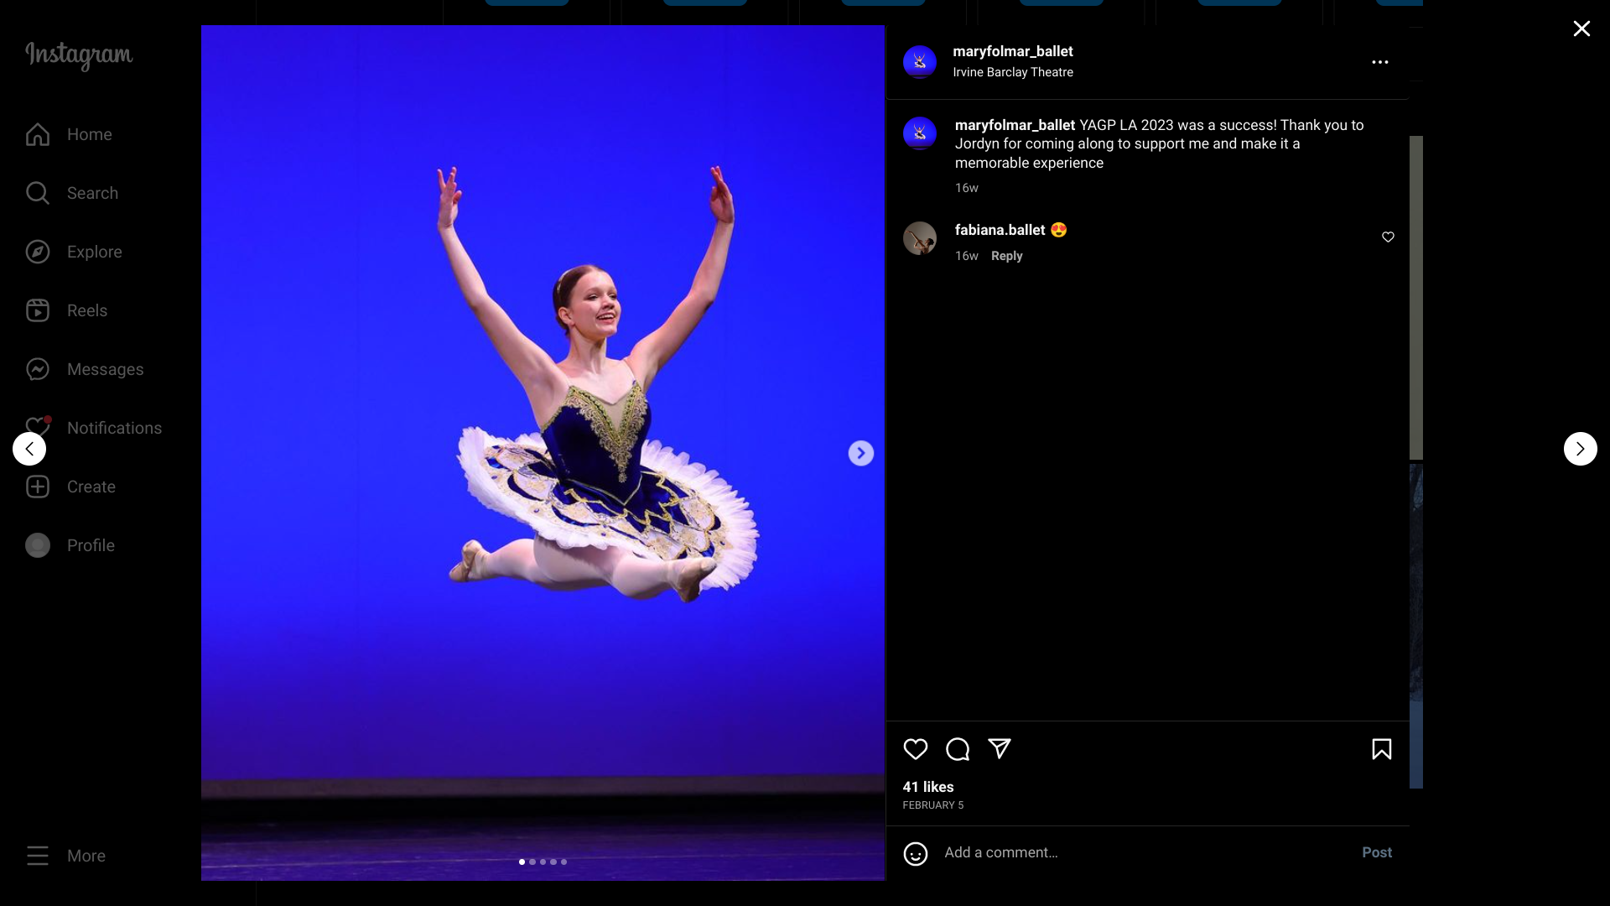1610x906 pixels.
Task: Click the Post comment button
Action: click(1376, 852)
